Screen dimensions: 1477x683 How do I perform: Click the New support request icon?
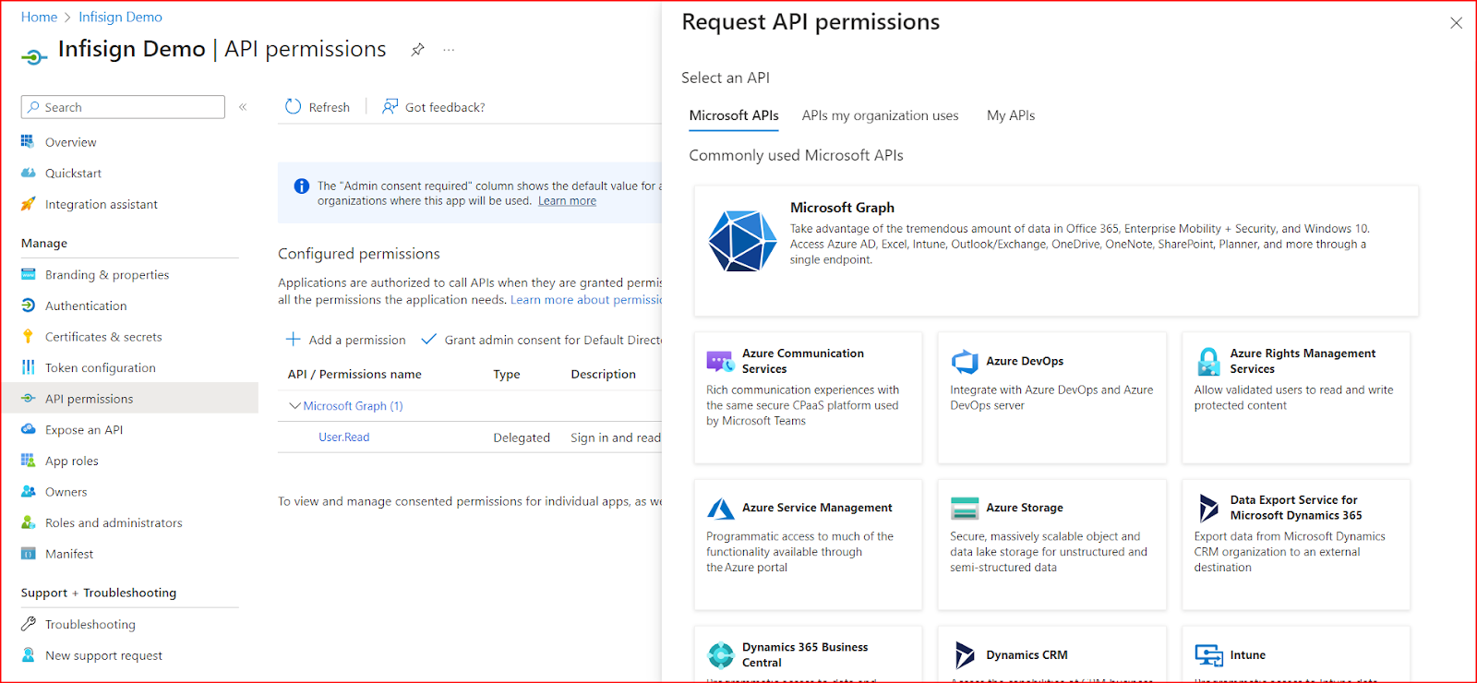[28, 655]
